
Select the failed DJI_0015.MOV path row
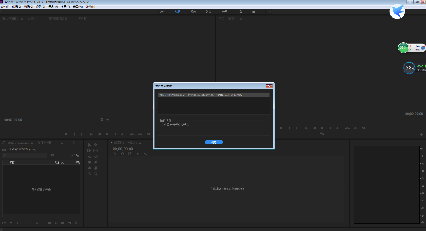tap(214, 95)
